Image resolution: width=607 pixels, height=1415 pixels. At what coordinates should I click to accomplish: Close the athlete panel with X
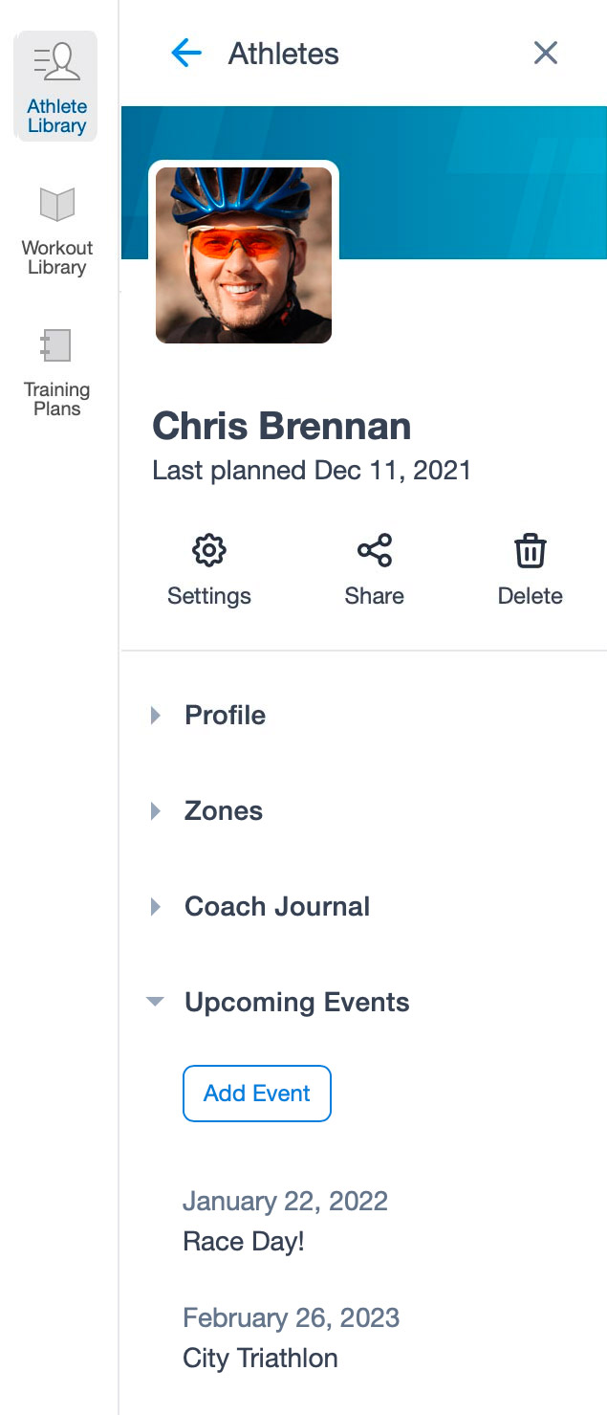coord(545,54)
